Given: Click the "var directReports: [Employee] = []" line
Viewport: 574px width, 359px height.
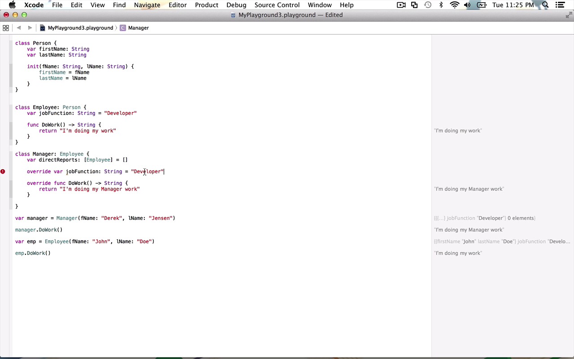Looking at the screenshot, I should click(77, 160).
